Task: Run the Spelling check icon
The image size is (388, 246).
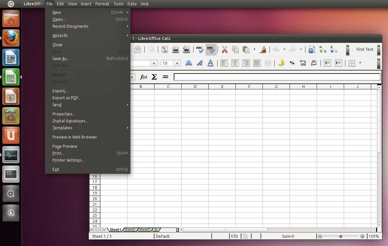Action: tap(200, 50)
